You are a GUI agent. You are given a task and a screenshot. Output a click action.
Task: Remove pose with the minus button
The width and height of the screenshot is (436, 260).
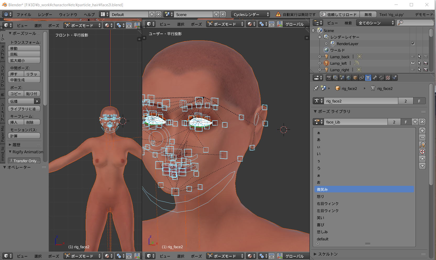422,138
